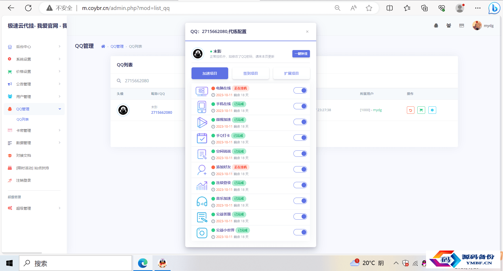Click the QQ管理 breadcrumb link
Screen dimensions: 503x271
[x=117, y=46]
